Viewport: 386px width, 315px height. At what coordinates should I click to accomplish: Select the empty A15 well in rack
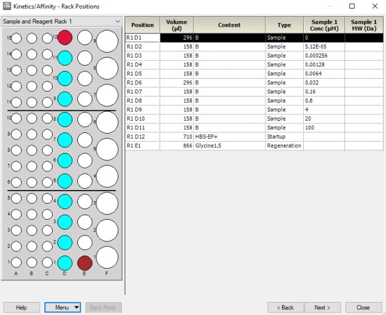point(17,38)
